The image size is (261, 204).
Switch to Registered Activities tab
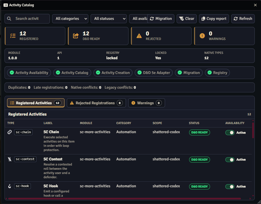(x=36, y=103)
